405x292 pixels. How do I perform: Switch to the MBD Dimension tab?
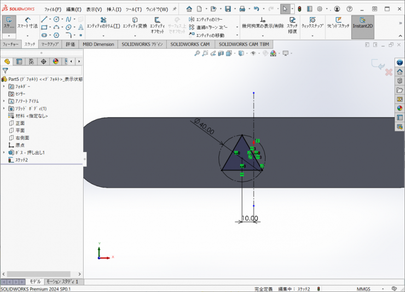point(99,44)
